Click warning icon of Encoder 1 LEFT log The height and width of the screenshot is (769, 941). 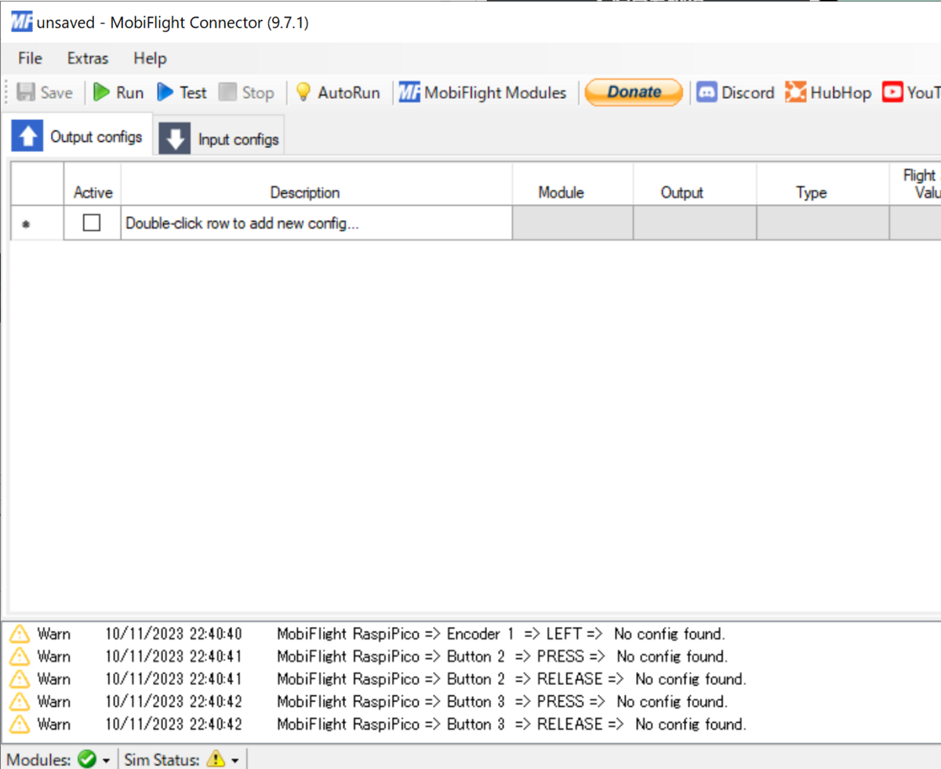pyautogui.click(x=19, y=633)
